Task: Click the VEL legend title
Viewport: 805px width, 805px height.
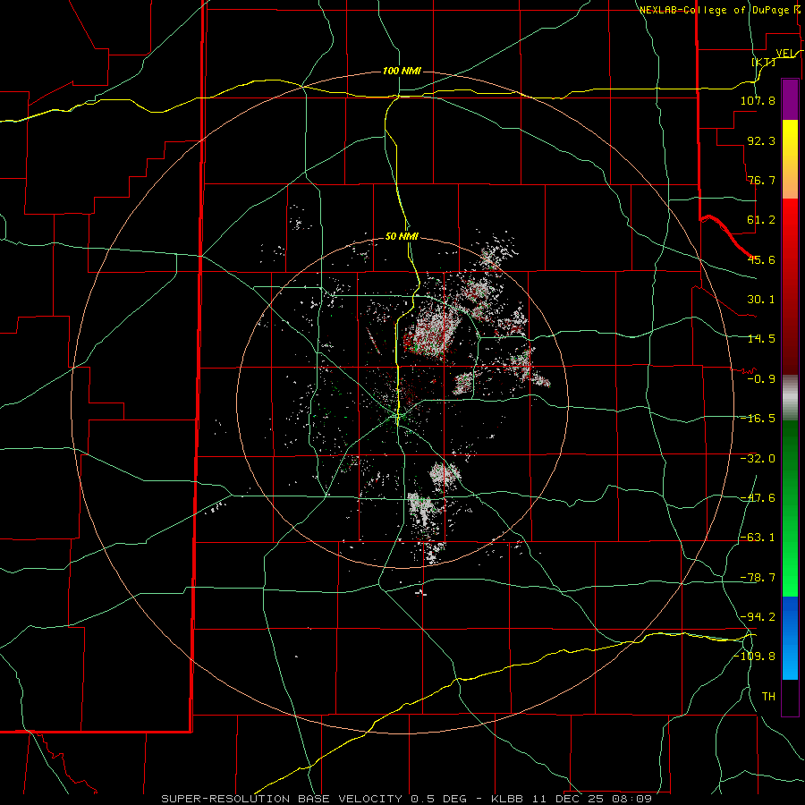Action: coord(785,53)
